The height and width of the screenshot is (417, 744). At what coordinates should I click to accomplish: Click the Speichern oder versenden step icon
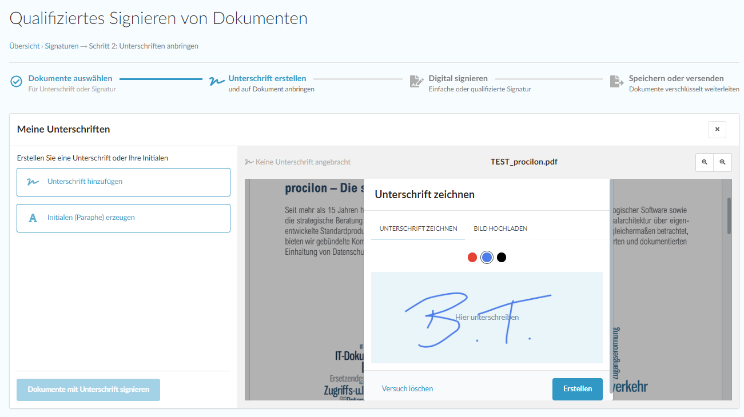[x=616, y=82]
